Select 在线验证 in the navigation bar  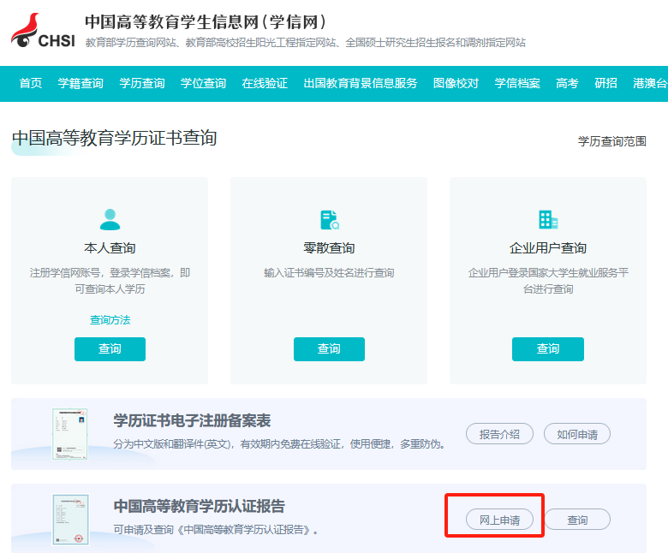[x=265, y=83]
